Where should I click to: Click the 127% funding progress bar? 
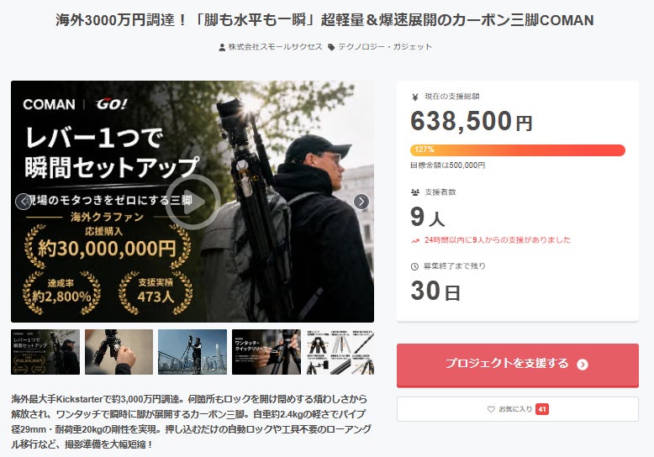point(518,150)
